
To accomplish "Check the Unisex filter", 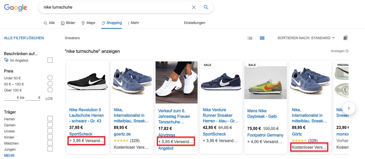I will point(50,131).
